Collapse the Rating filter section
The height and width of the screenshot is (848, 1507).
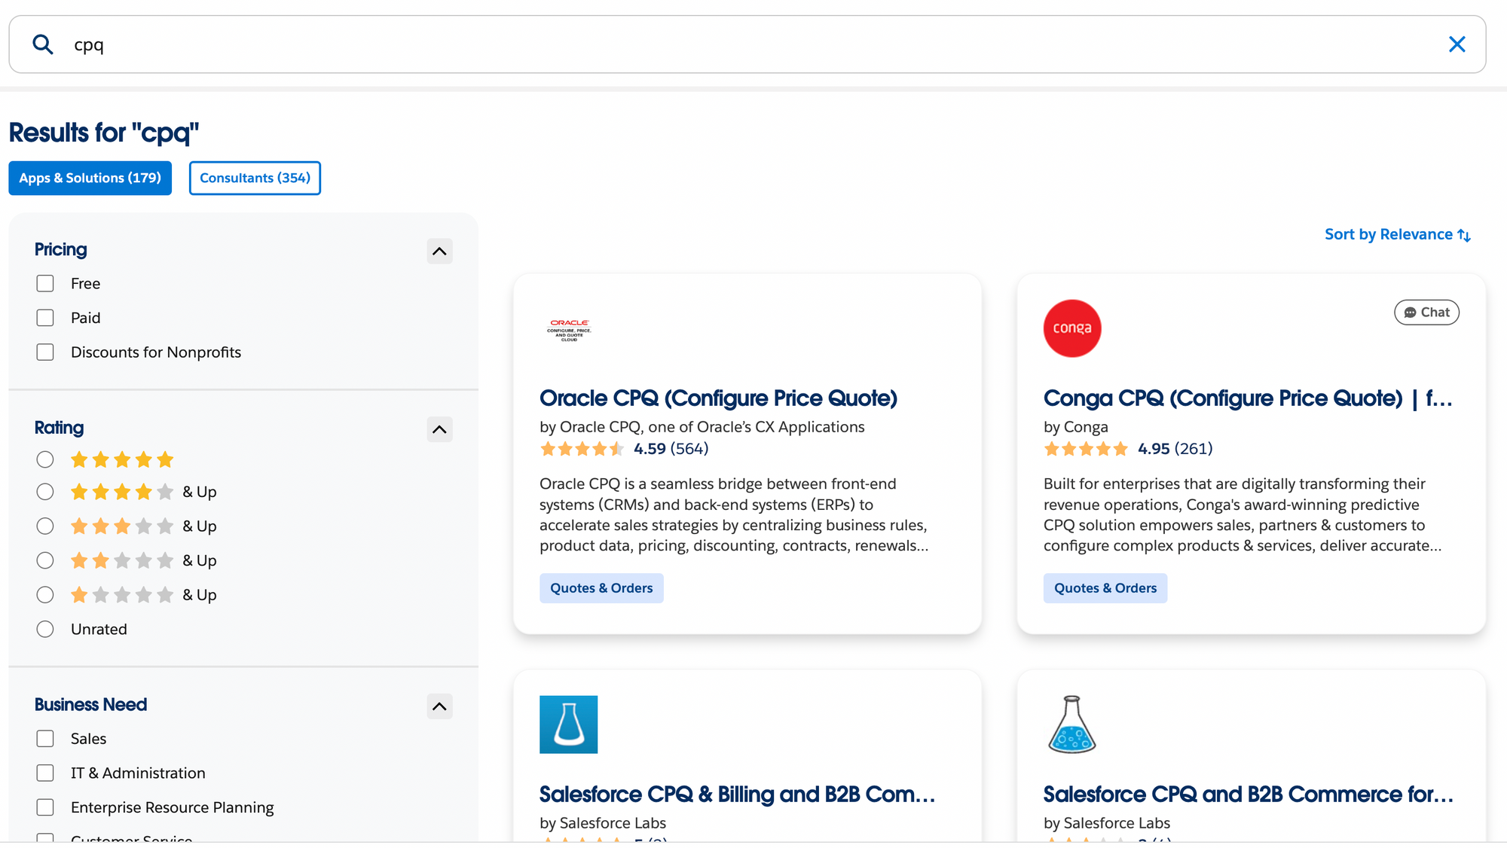pyautogui.click(x=439, y=429)
